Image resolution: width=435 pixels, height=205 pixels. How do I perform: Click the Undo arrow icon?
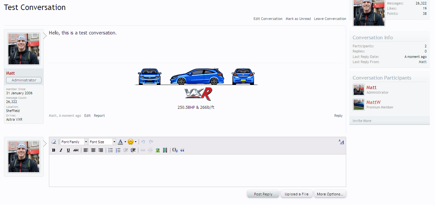click(x=143, y=142)
